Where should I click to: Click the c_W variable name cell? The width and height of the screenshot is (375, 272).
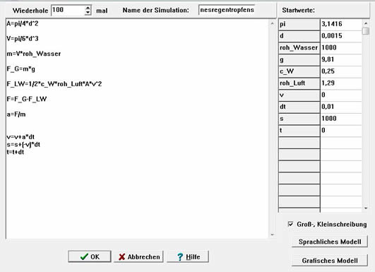(x=299, y=71)
